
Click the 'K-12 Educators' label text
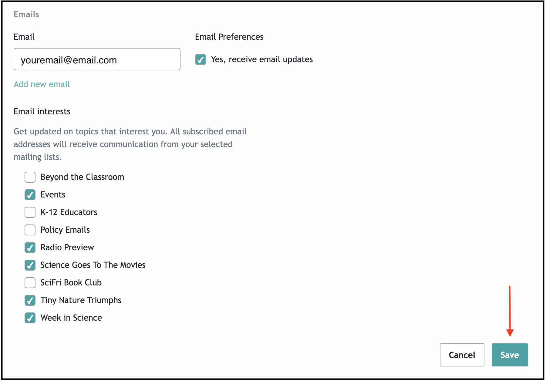click(x=69, y=212)
